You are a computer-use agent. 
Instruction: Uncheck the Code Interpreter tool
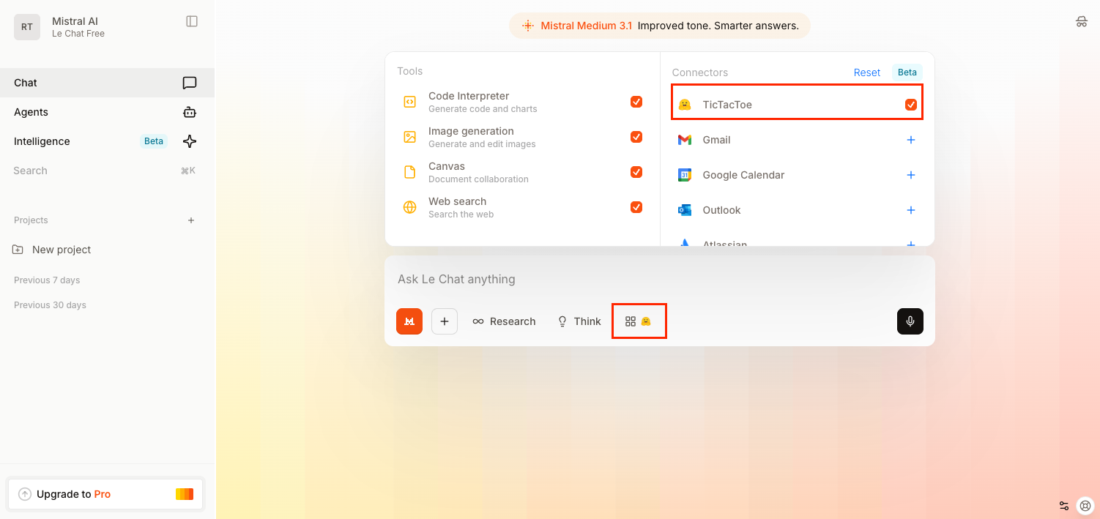[x=636, y=102]
